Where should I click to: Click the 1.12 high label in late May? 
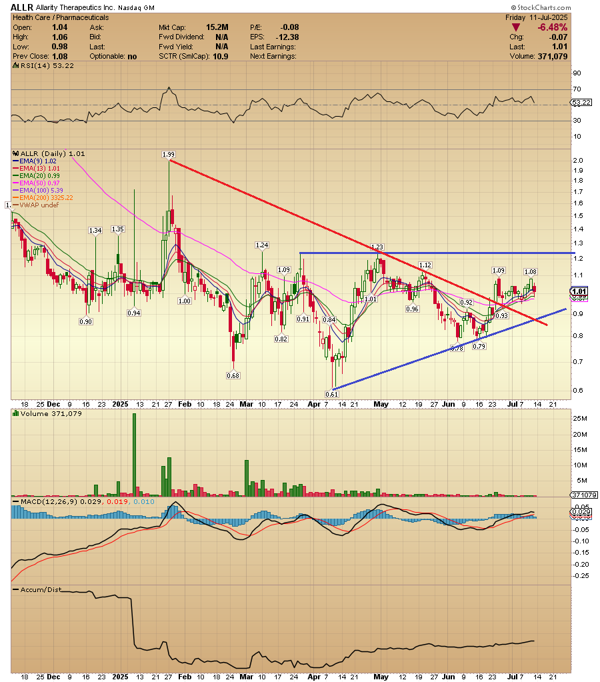[425, 265]
